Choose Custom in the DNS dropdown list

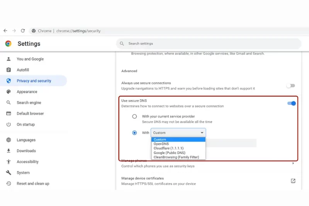[x=178, y=140]
